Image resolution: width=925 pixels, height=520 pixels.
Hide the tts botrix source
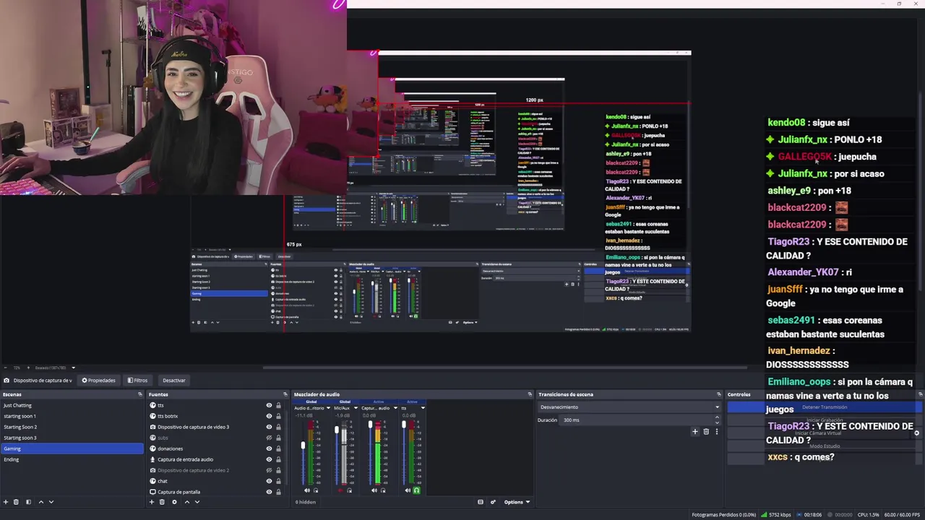coord(269,416)
